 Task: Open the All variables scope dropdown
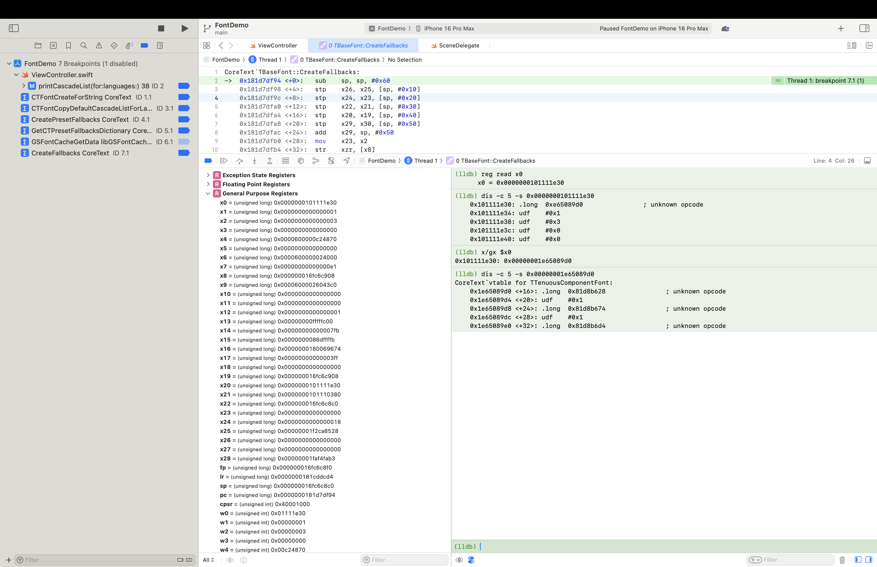pyautogui.click(x=208, y=560)
